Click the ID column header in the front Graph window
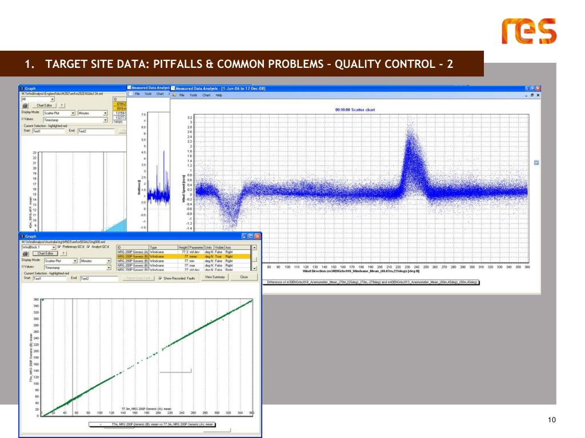 [133, 248]
